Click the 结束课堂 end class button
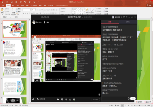The image size is (153, 107). (96, 100)
